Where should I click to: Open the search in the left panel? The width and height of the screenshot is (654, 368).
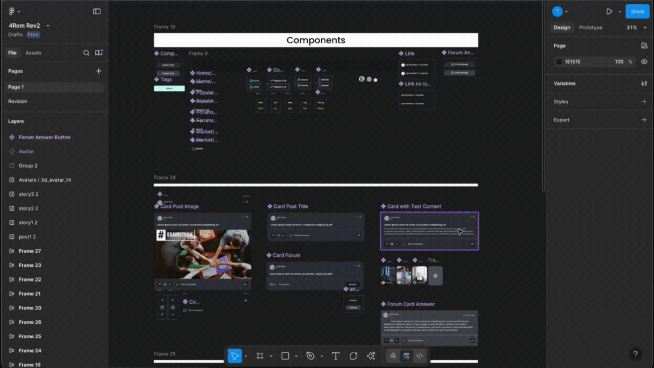(x=86, y=53)
